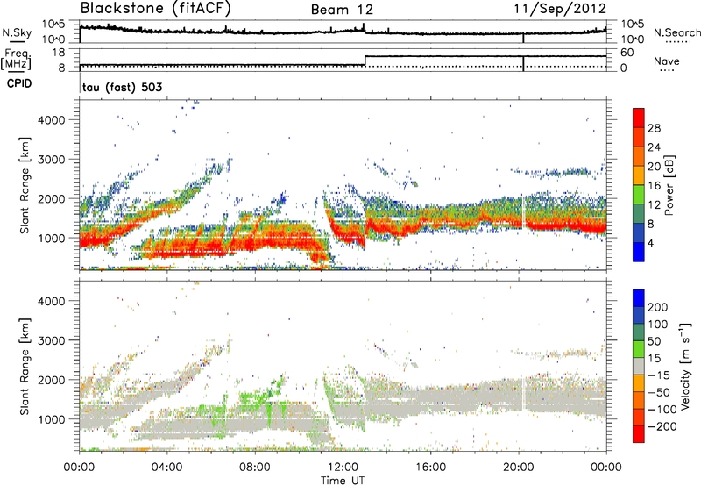Click the frequency step-up in the Freq panel
Viewport: 701px width, 486px height.
click(365, 61)
